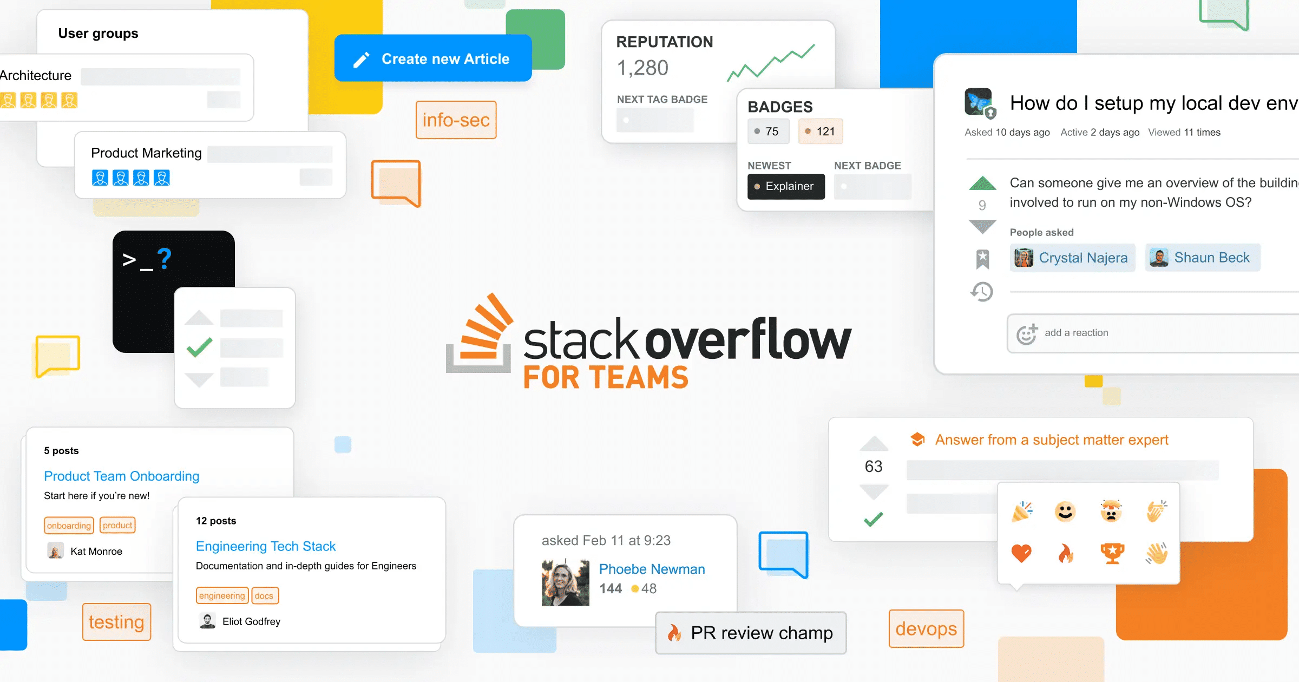React with the waving hand emoji

(1157, 553)
